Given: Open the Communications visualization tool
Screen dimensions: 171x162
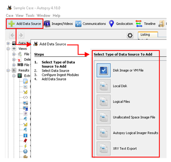Looking at the screenshot, I should tap(91, 24).
